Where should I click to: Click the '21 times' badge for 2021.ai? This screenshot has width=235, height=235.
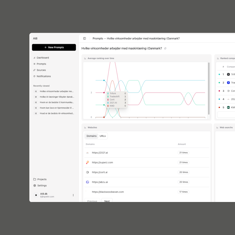click(183, 153)
